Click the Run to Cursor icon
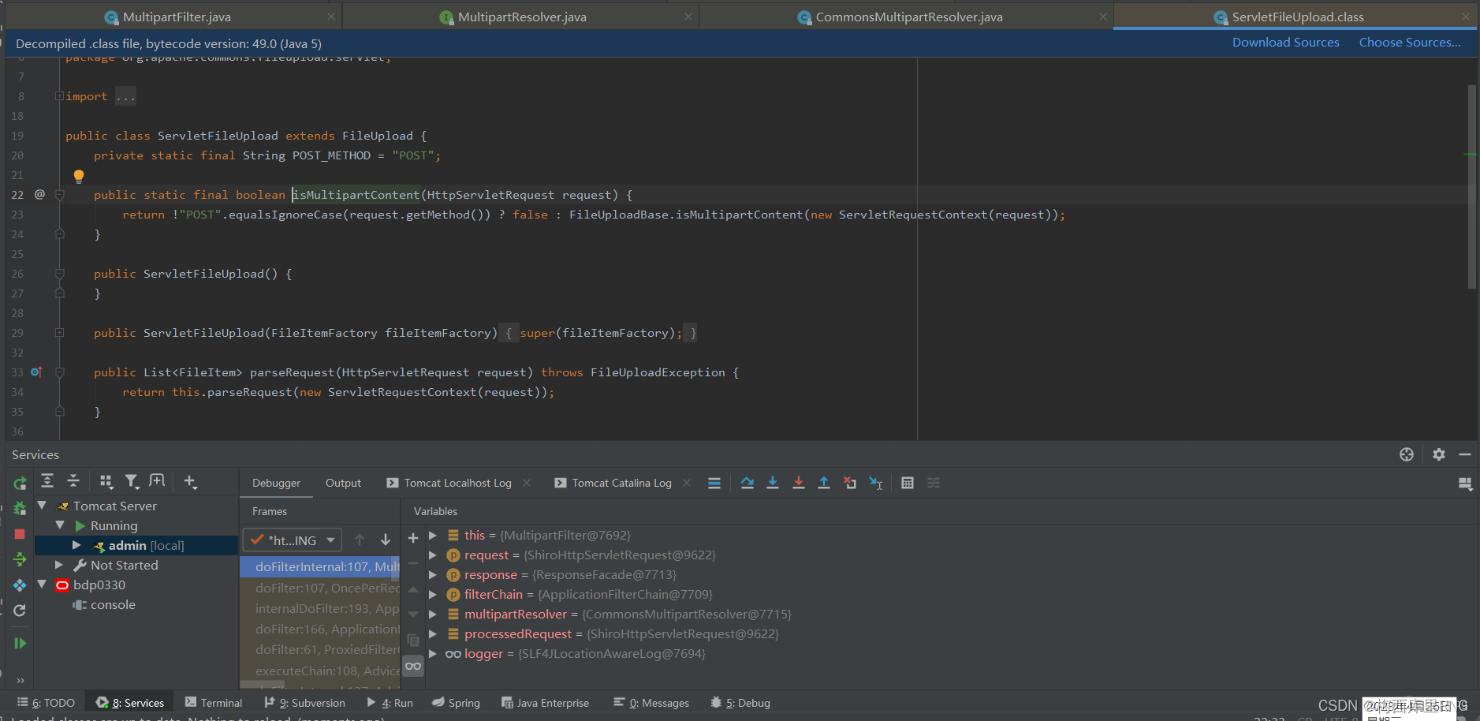 tap(876, 483)
